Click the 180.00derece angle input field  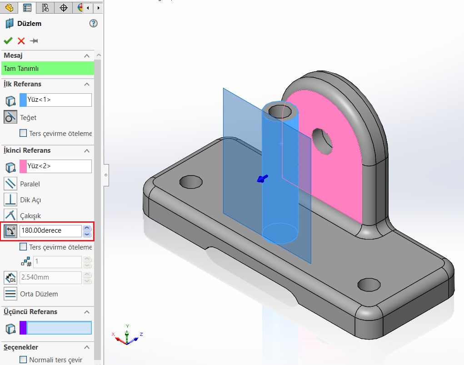coord(50,231)
